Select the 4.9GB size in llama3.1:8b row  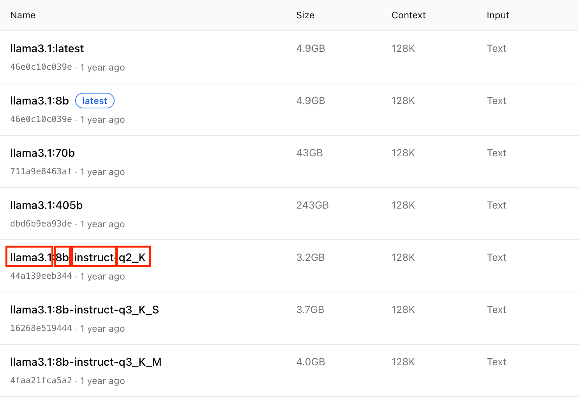coord(311,101)
